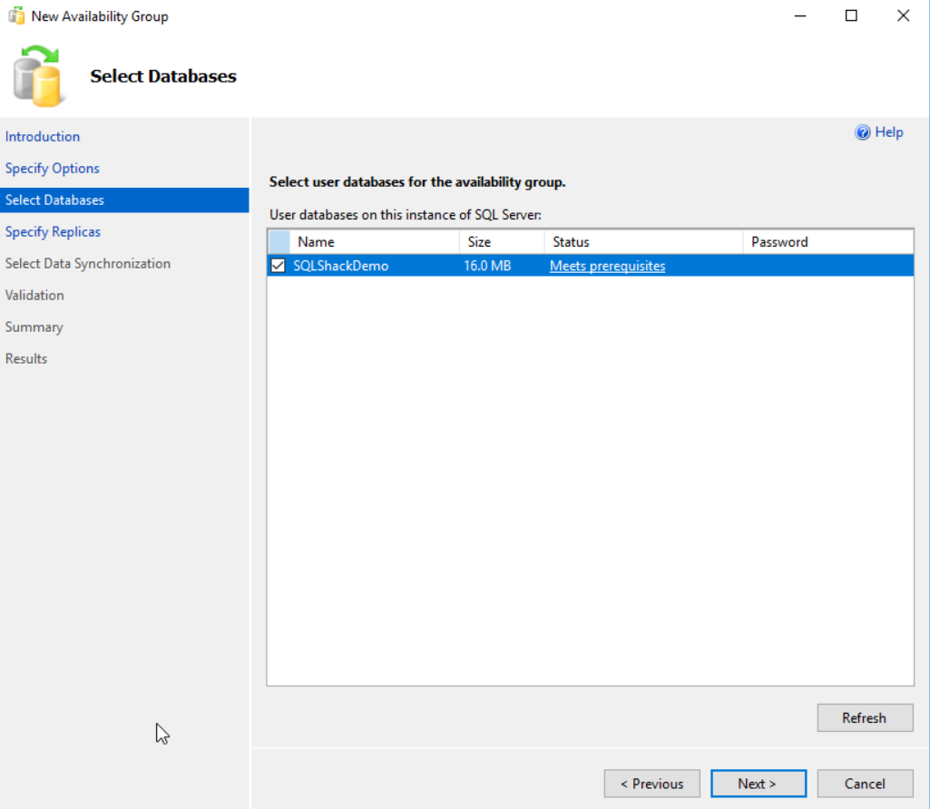
Task: Click the Results step in sidebar
Action: pyautogui.click(x=26, y=358)
